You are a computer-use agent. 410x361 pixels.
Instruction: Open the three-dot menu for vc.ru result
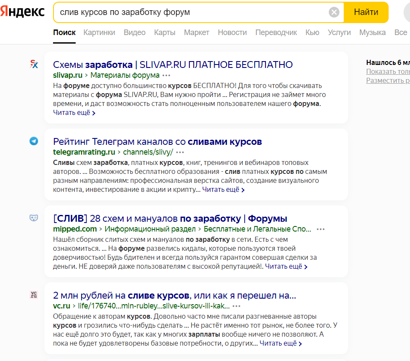(236, 306)
